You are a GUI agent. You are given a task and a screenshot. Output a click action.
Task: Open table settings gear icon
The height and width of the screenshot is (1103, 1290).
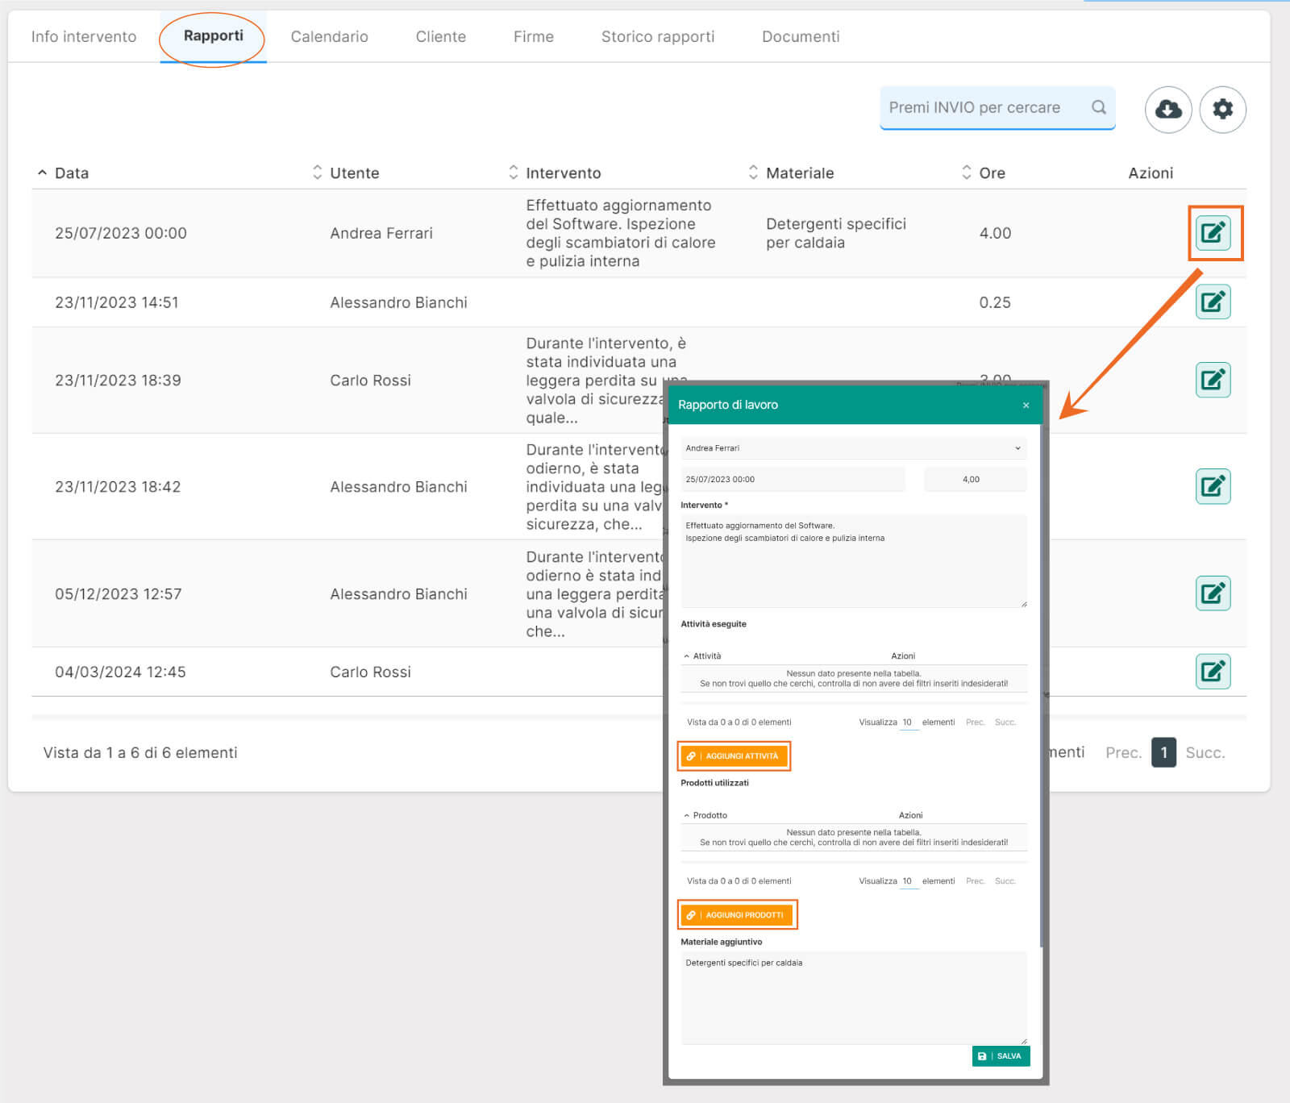(1222, 109)
